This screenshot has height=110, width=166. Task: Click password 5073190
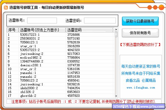[73, 38]
